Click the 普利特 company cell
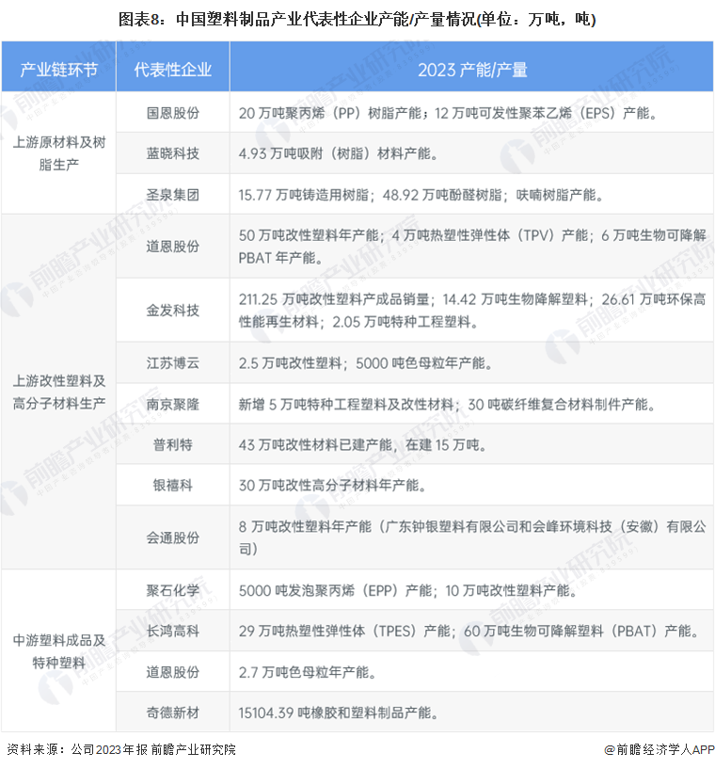 pos(172,444)
